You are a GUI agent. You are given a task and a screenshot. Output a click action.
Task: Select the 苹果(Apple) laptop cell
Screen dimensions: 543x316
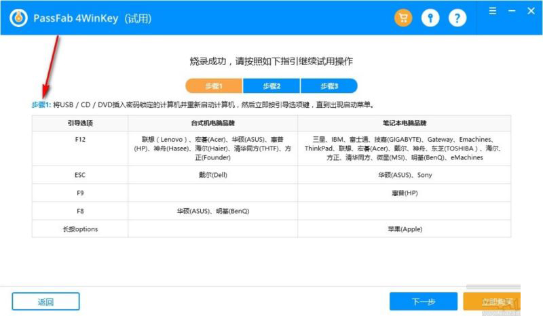404,229
